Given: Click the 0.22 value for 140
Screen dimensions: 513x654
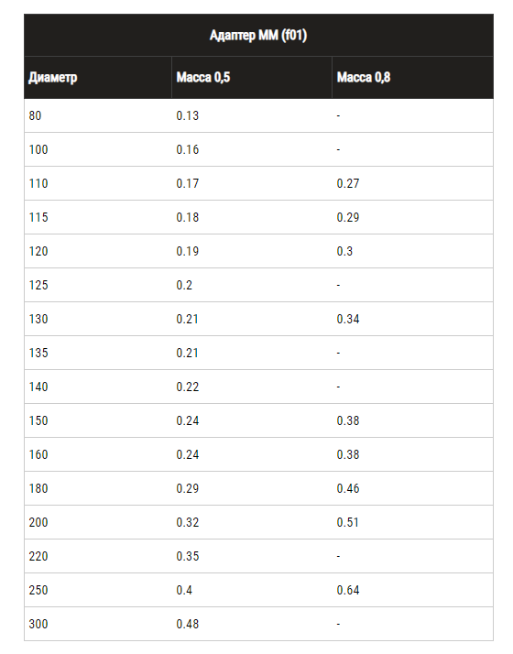Looking at the screenshot, I should coord(187,387).
